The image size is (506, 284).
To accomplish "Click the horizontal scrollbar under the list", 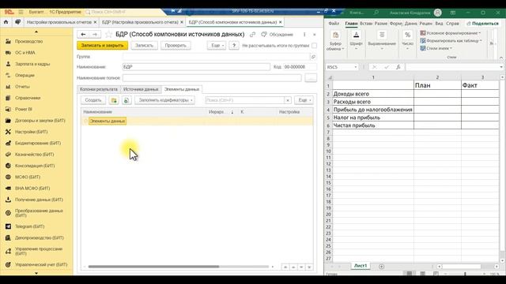I will tap(153, 267).
